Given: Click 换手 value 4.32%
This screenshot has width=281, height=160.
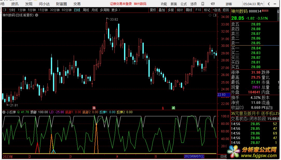Looking at the screenshot, I should 256,98.
